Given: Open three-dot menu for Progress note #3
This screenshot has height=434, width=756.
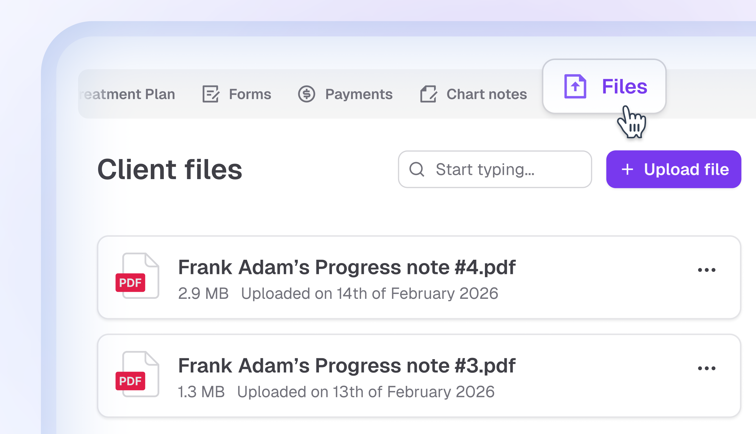Looking at the screenshot, I should (706, 368).
